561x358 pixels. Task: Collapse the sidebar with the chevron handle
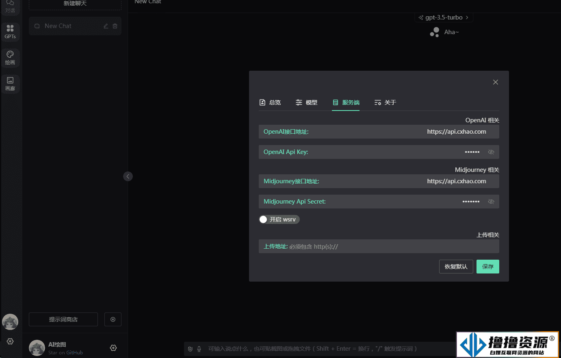[128, 176]
